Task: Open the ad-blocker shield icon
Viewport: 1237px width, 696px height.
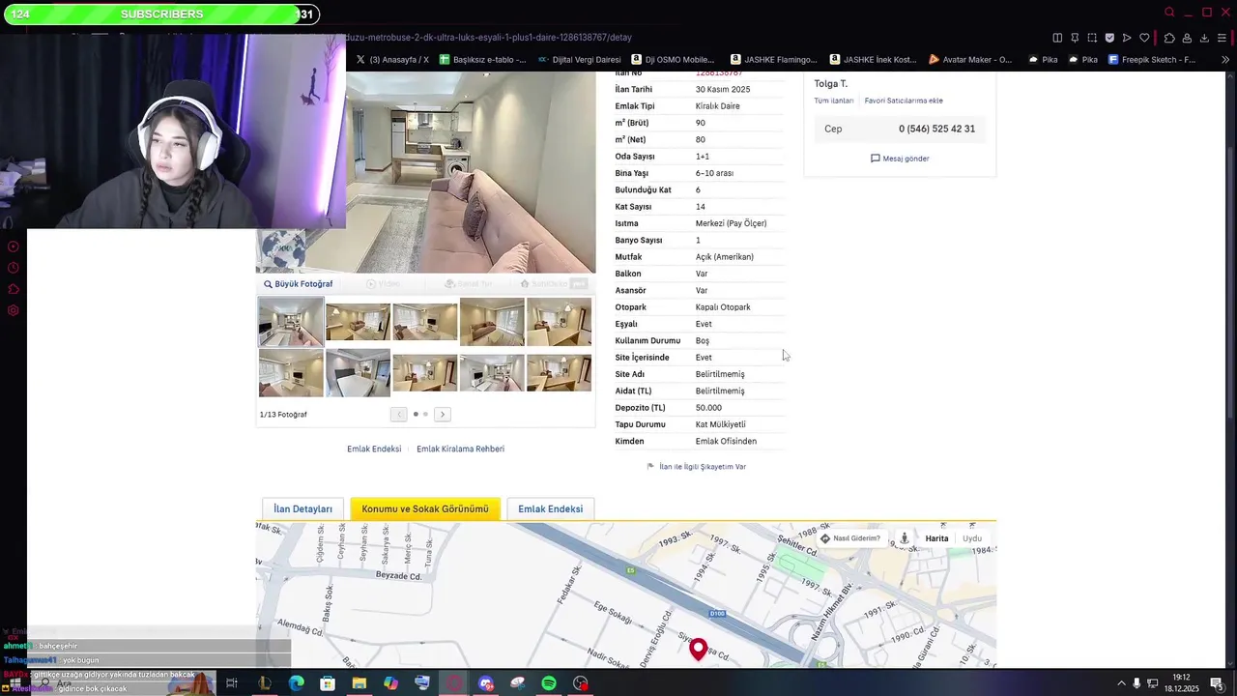Action: [x=1109, y=38]
